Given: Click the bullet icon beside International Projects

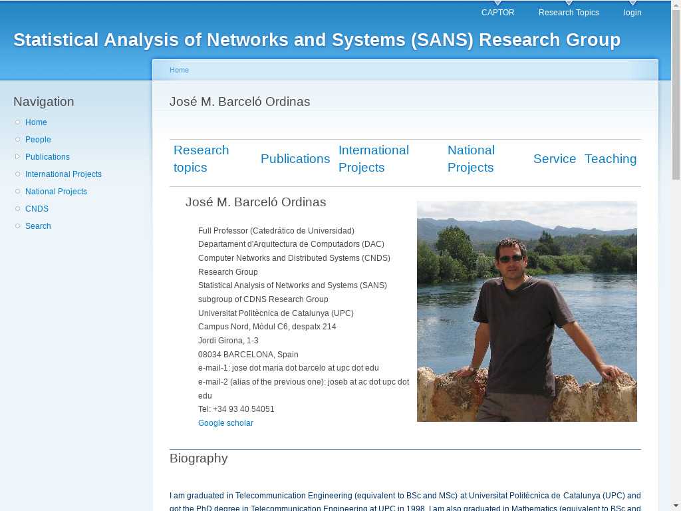Looking at the screenshot, I should 17,174.
